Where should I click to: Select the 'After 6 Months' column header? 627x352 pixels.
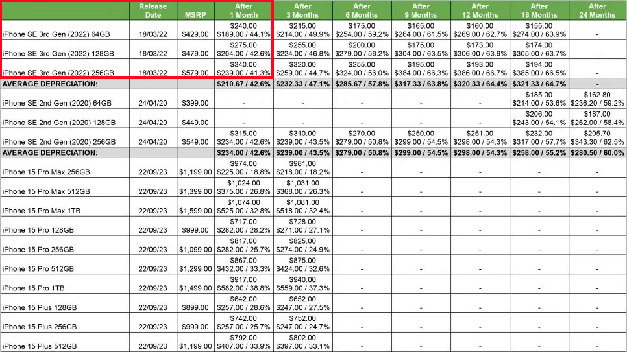click(x=362, y=11)
